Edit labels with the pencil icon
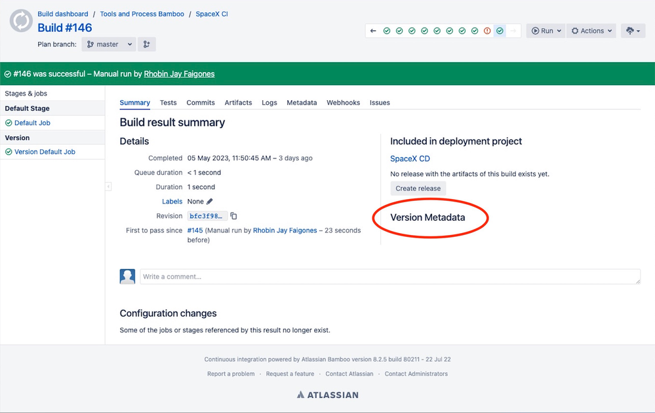 click(x=210, y=202)
